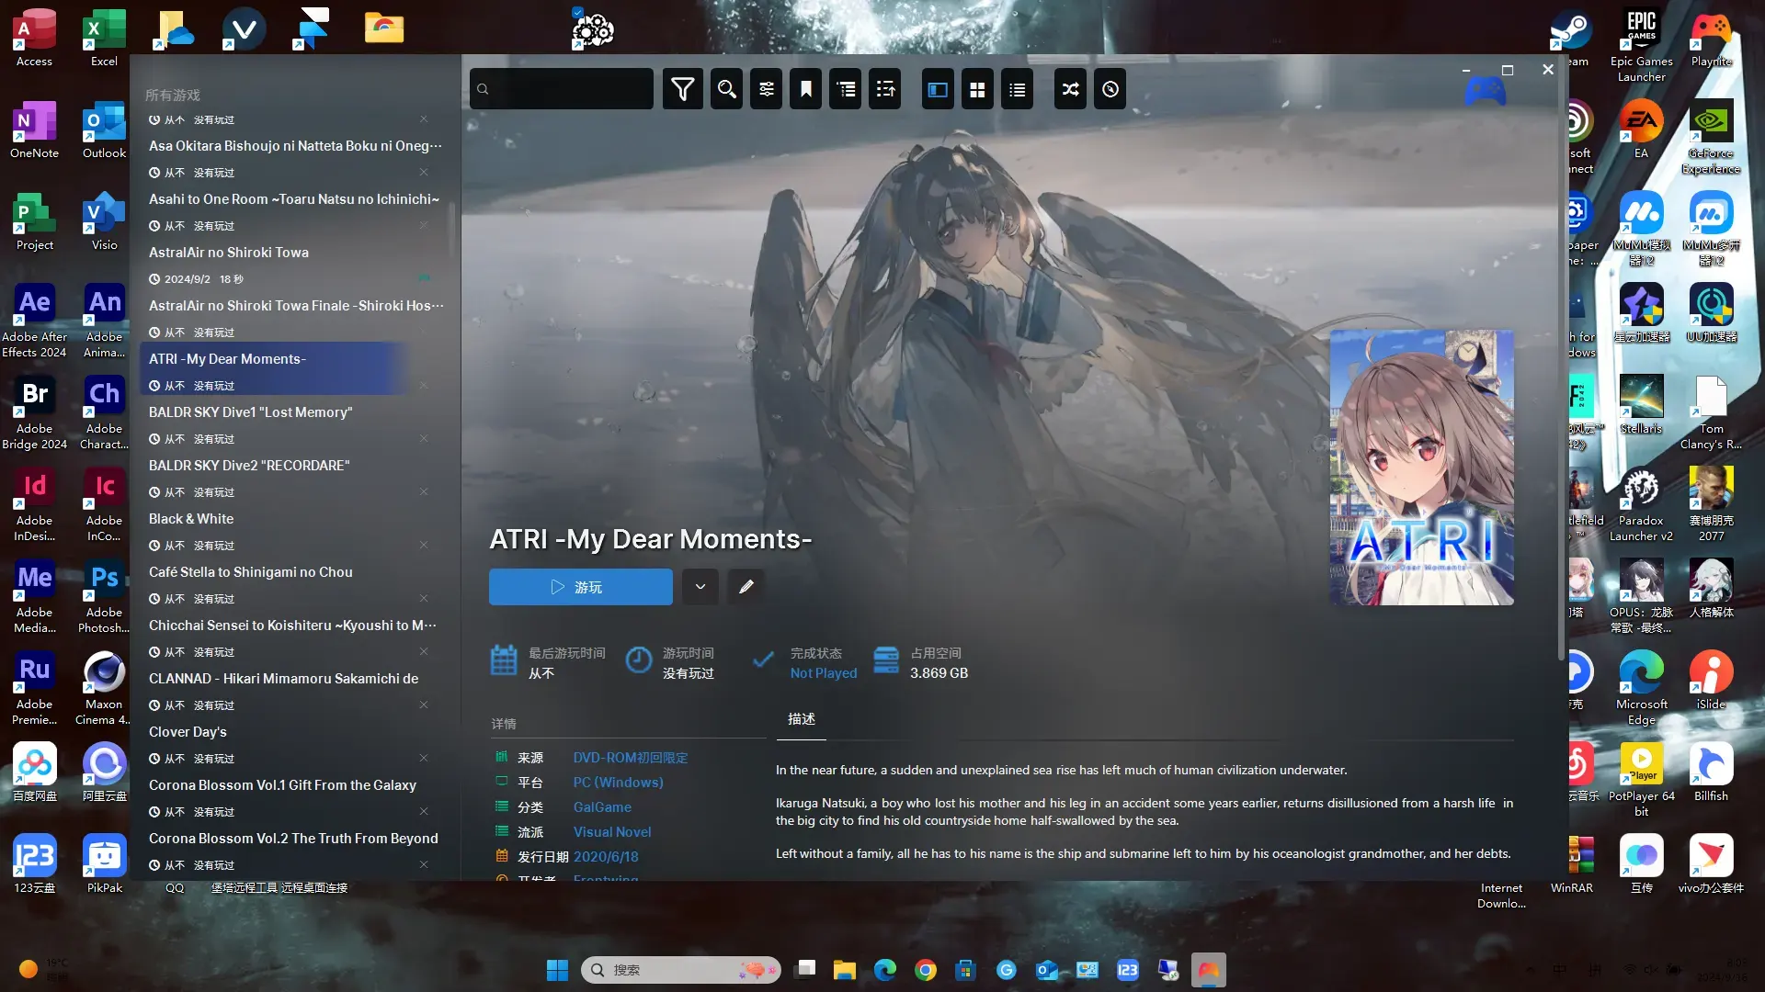Image resolution: width=1765 pixels, height=992 pixels.
Task: Click the Microsoft Edge desktop icon
Action: 1641,688
